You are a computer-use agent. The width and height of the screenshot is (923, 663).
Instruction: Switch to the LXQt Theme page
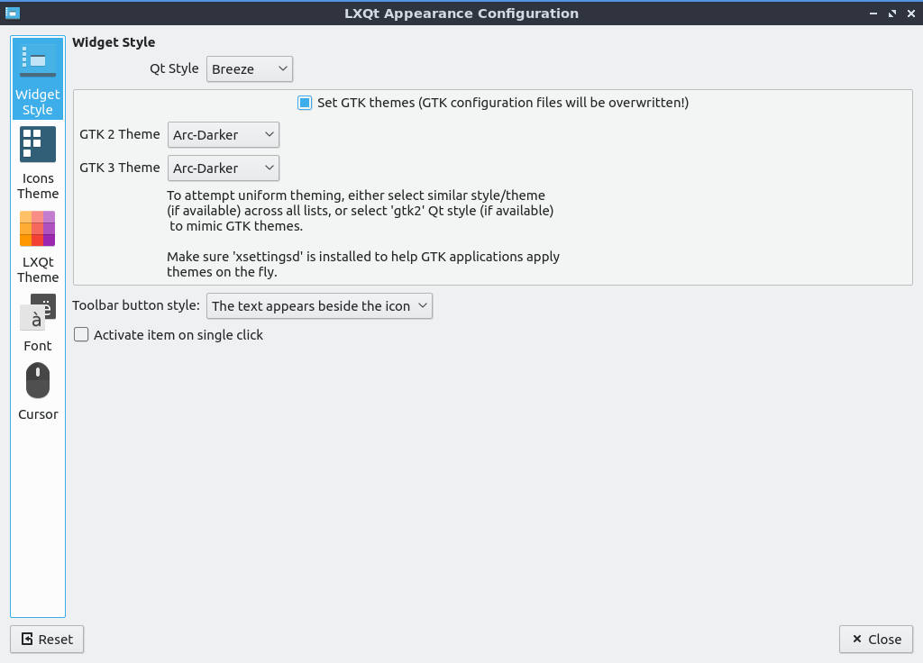click(38, 246)
